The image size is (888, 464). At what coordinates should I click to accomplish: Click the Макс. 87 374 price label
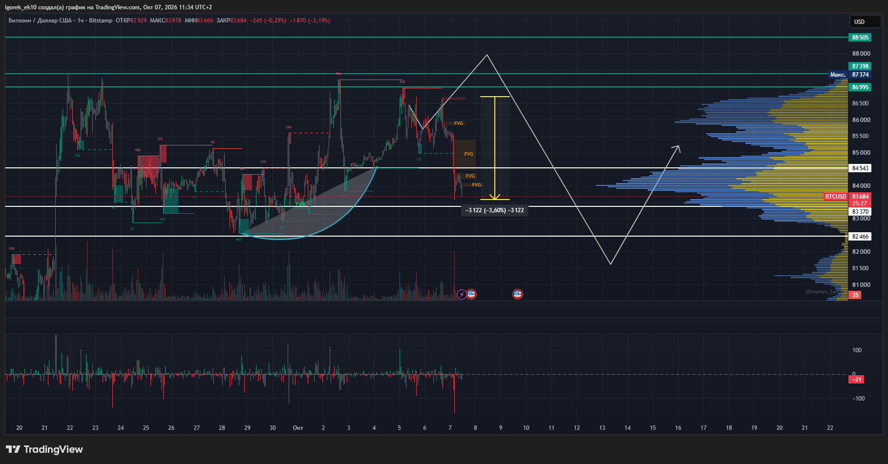pyautogui.click(x=850, y=75)
